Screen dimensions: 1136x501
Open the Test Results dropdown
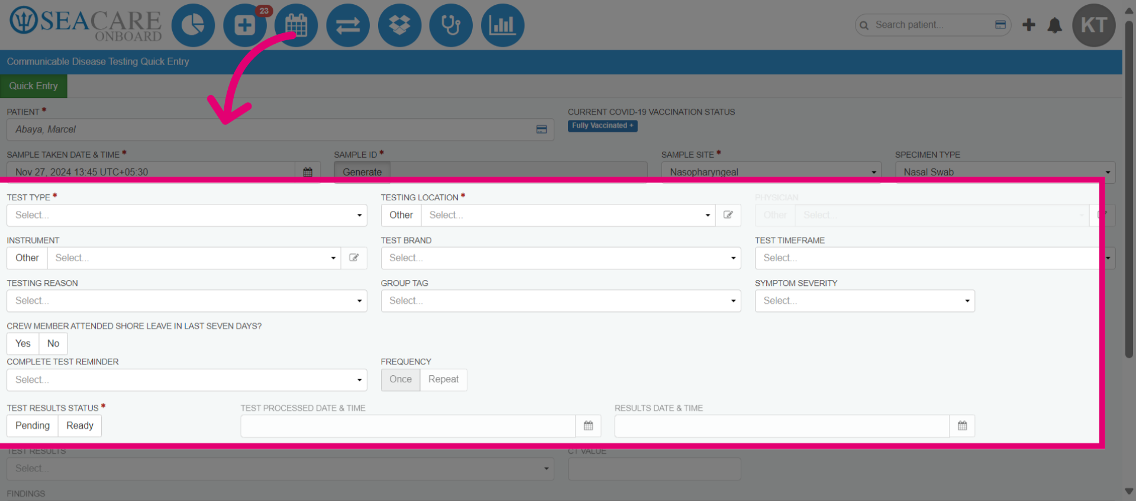[280, 469]
